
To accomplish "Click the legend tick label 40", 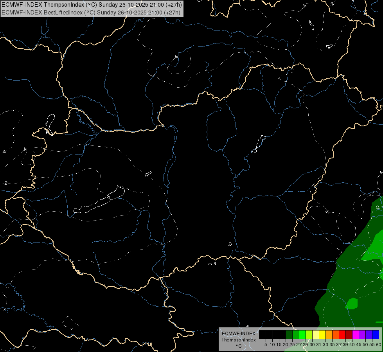I will click(x=352, y=345).
